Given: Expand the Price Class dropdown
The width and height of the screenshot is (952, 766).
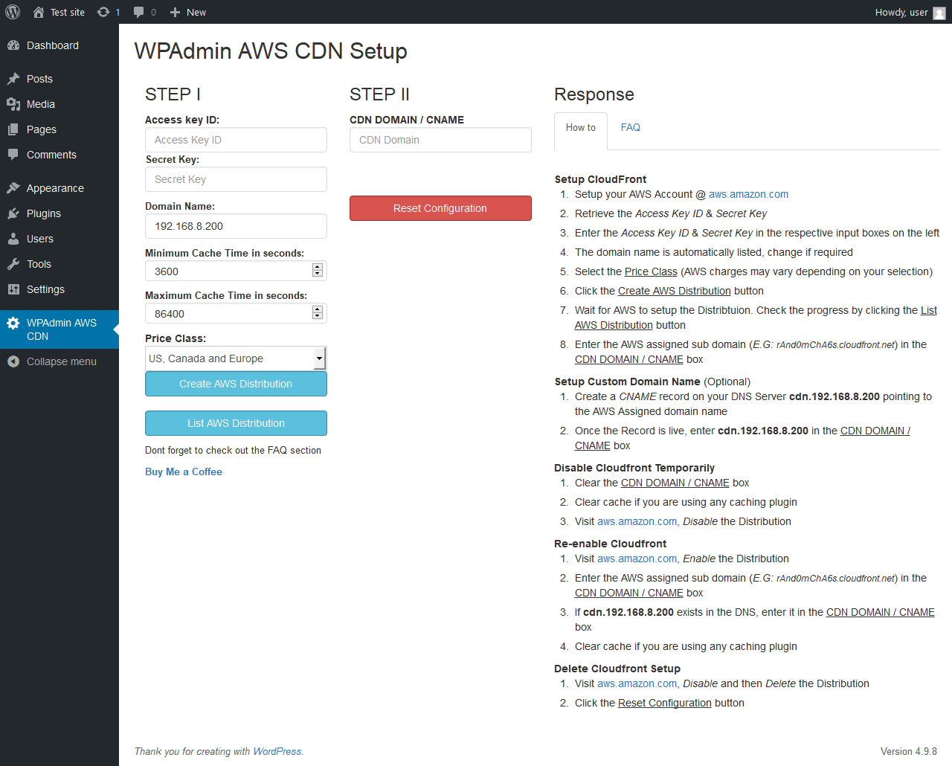Looking at the screenshot, I should coord(319,358).
